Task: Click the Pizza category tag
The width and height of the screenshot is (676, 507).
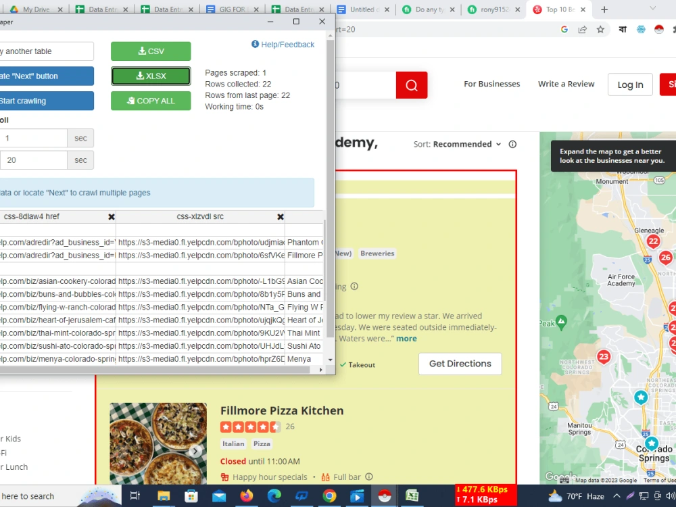Action: click(x=262, y=443)
